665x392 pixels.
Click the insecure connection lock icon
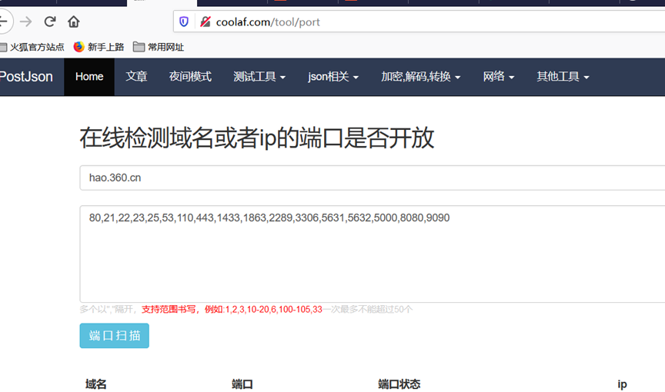pyautogui.click(x=205, y=22)
